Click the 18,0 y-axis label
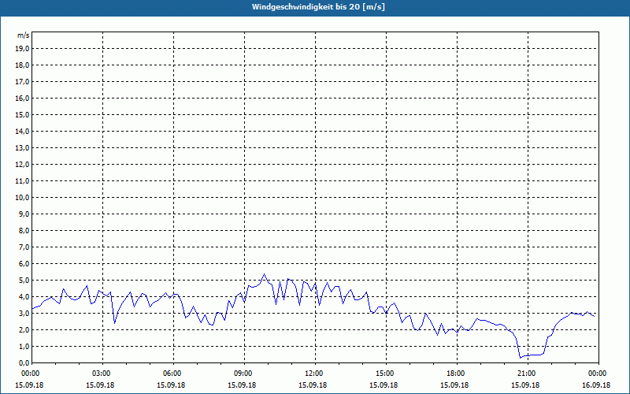This screenshot has width=630, height=394. (22, 65)
